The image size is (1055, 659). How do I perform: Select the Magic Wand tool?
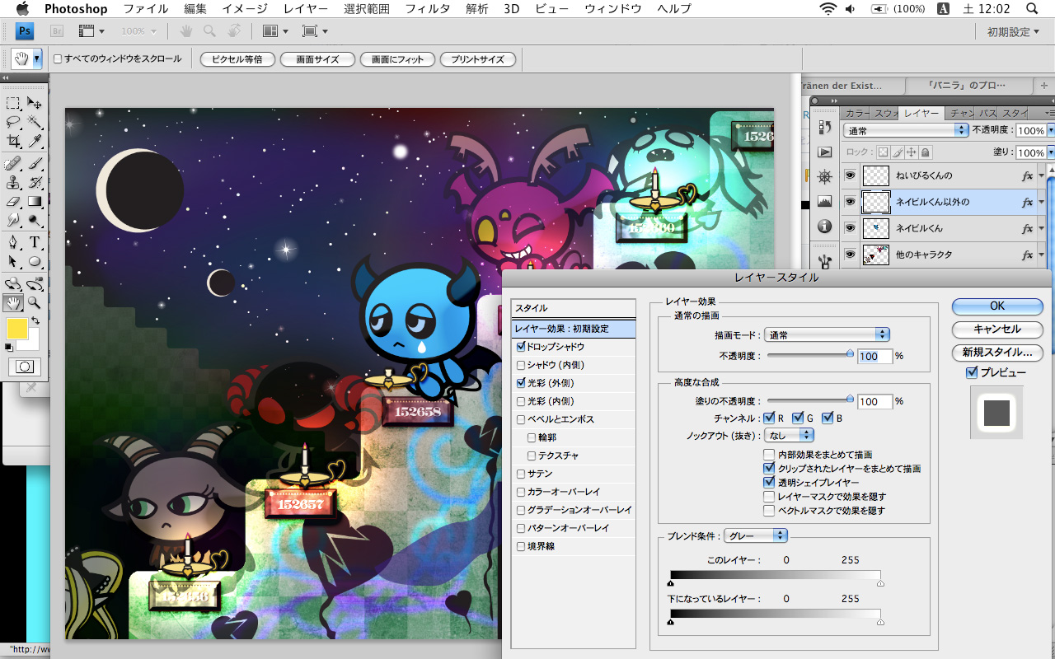click(35, 122)
